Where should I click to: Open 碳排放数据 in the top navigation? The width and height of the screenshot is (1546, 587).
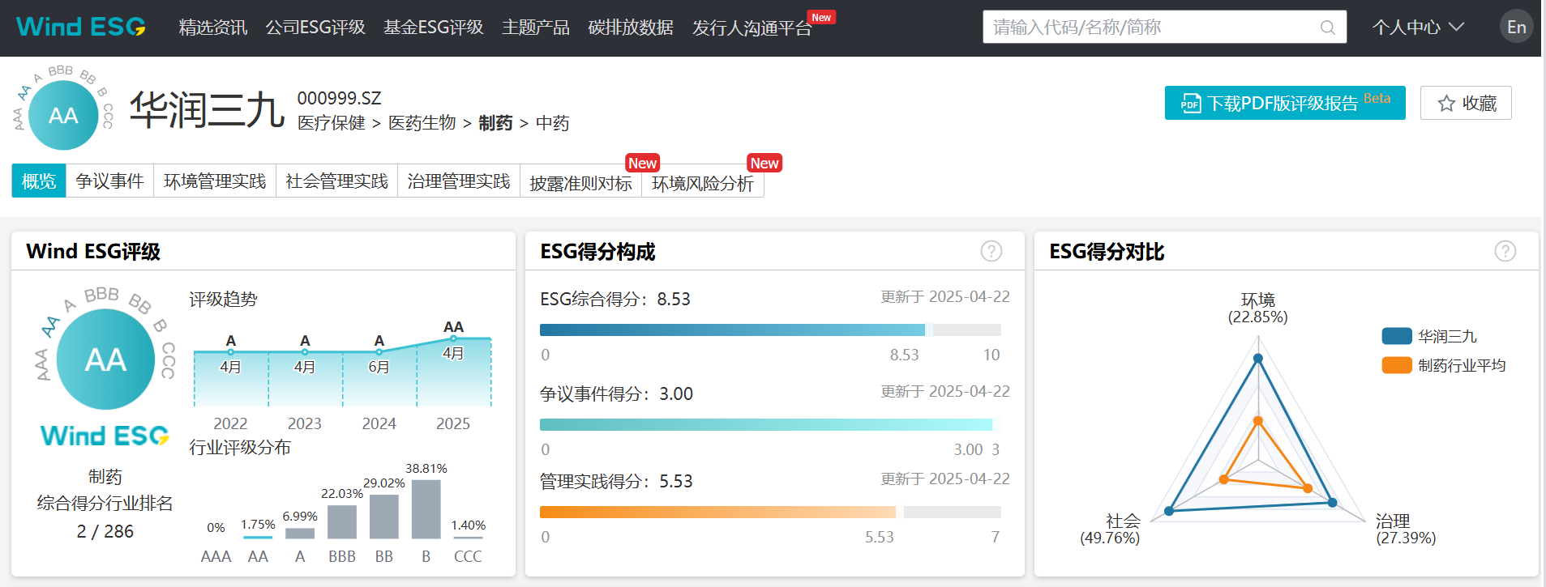pos(631,28)
